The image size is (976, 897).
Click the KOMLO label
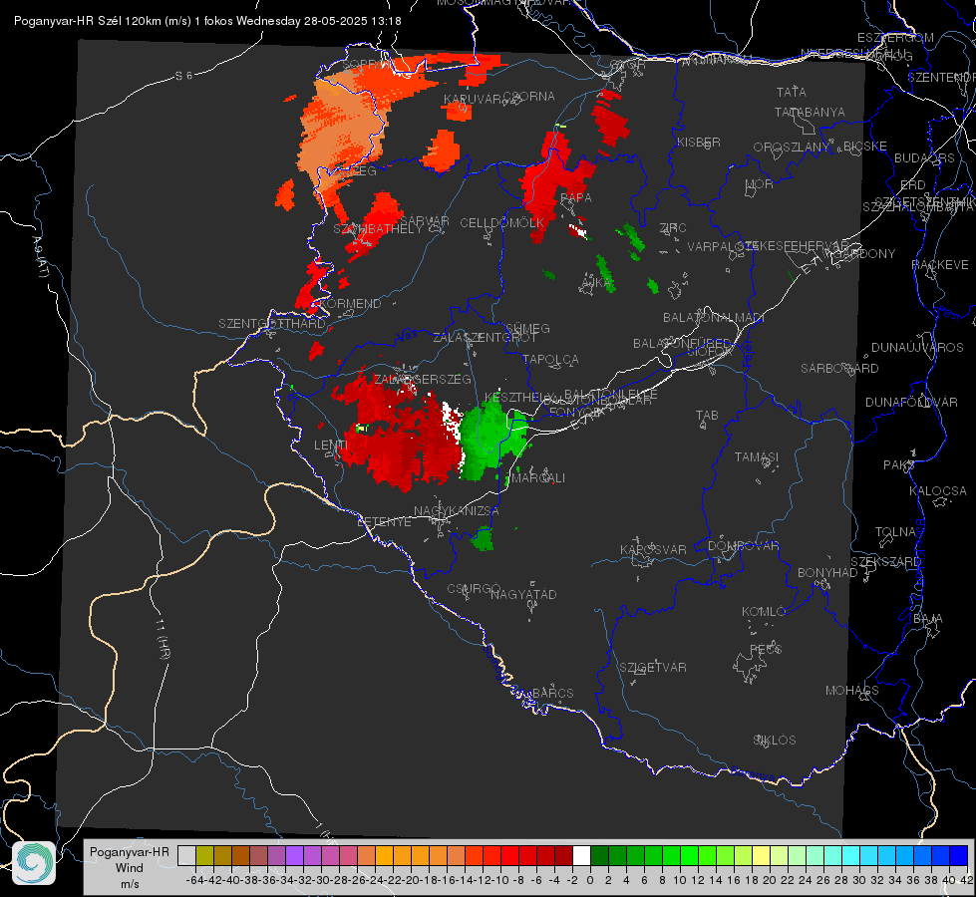coord(764,612)
